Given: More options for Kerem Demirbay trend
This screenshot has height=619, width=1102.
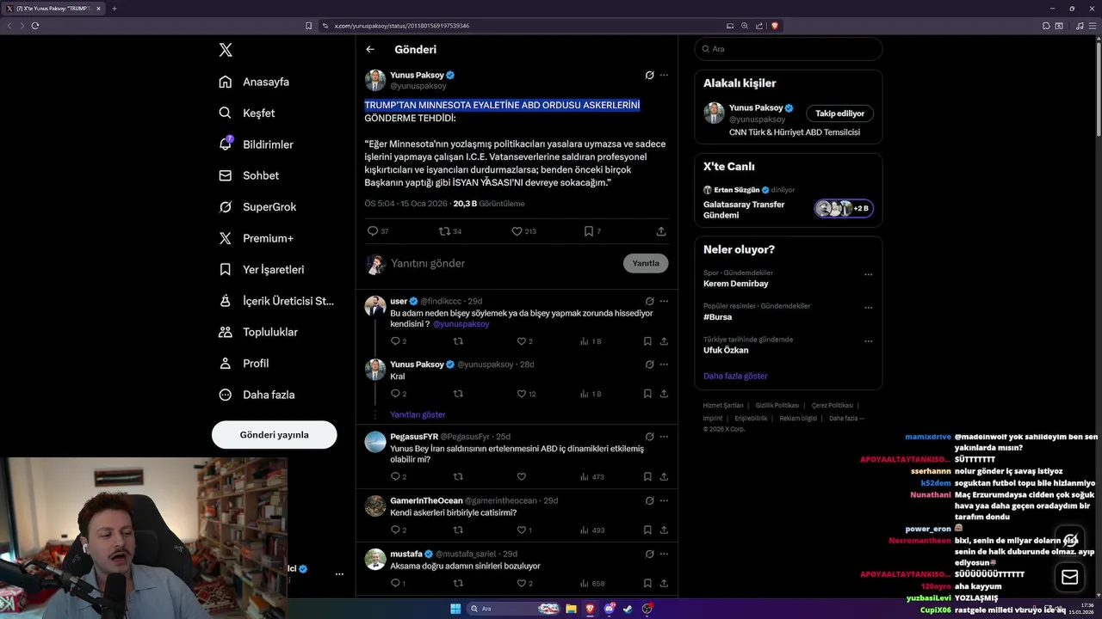Looking at the screenshot, I should [x=868, y=275].
